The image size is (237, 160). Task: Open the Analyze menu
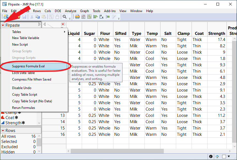click(70, 11)
